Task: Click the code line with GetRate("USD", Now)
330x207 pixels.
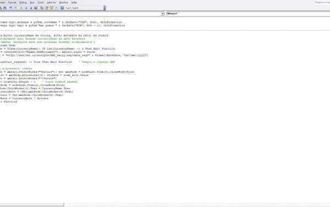Action: coord(61,22)
